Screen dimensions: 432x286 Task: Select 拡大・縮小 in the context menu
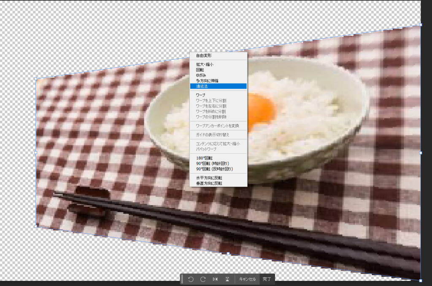pos(205,65)
